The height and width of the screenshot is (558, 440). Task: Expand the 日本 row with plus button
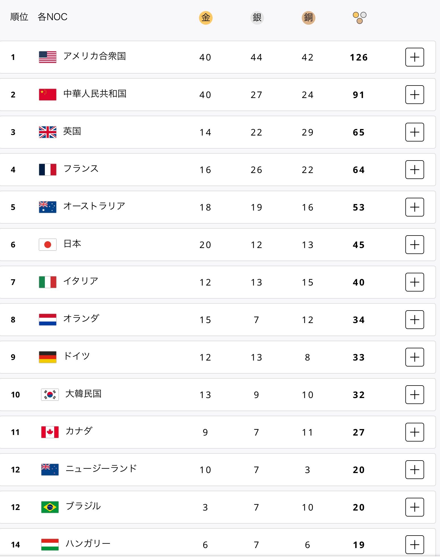414,245
